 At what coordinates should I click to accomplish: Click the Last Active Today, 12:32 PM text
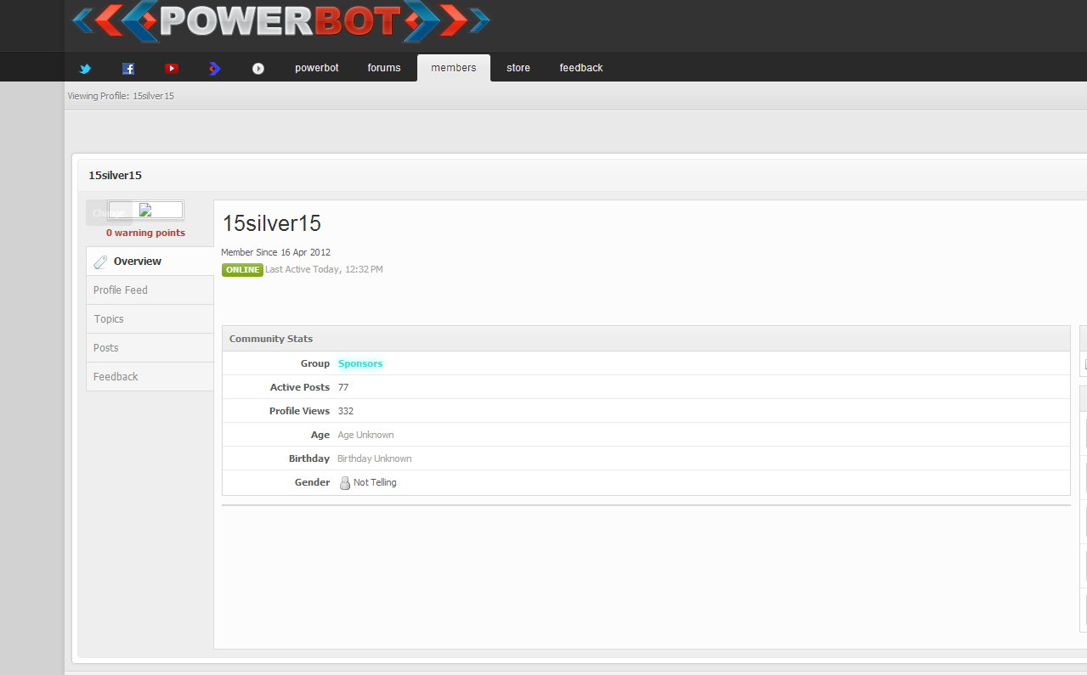click(324, 269)
